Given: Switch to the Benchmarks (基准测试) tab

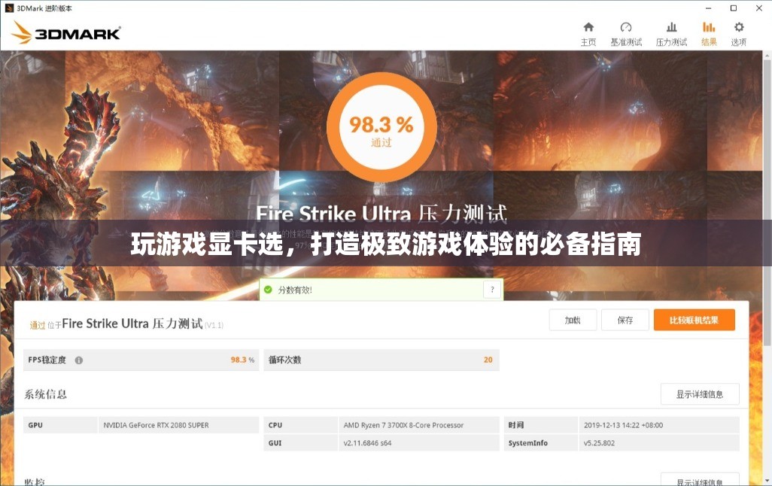Looking at the screenshot, I should (x=626, y=34).
